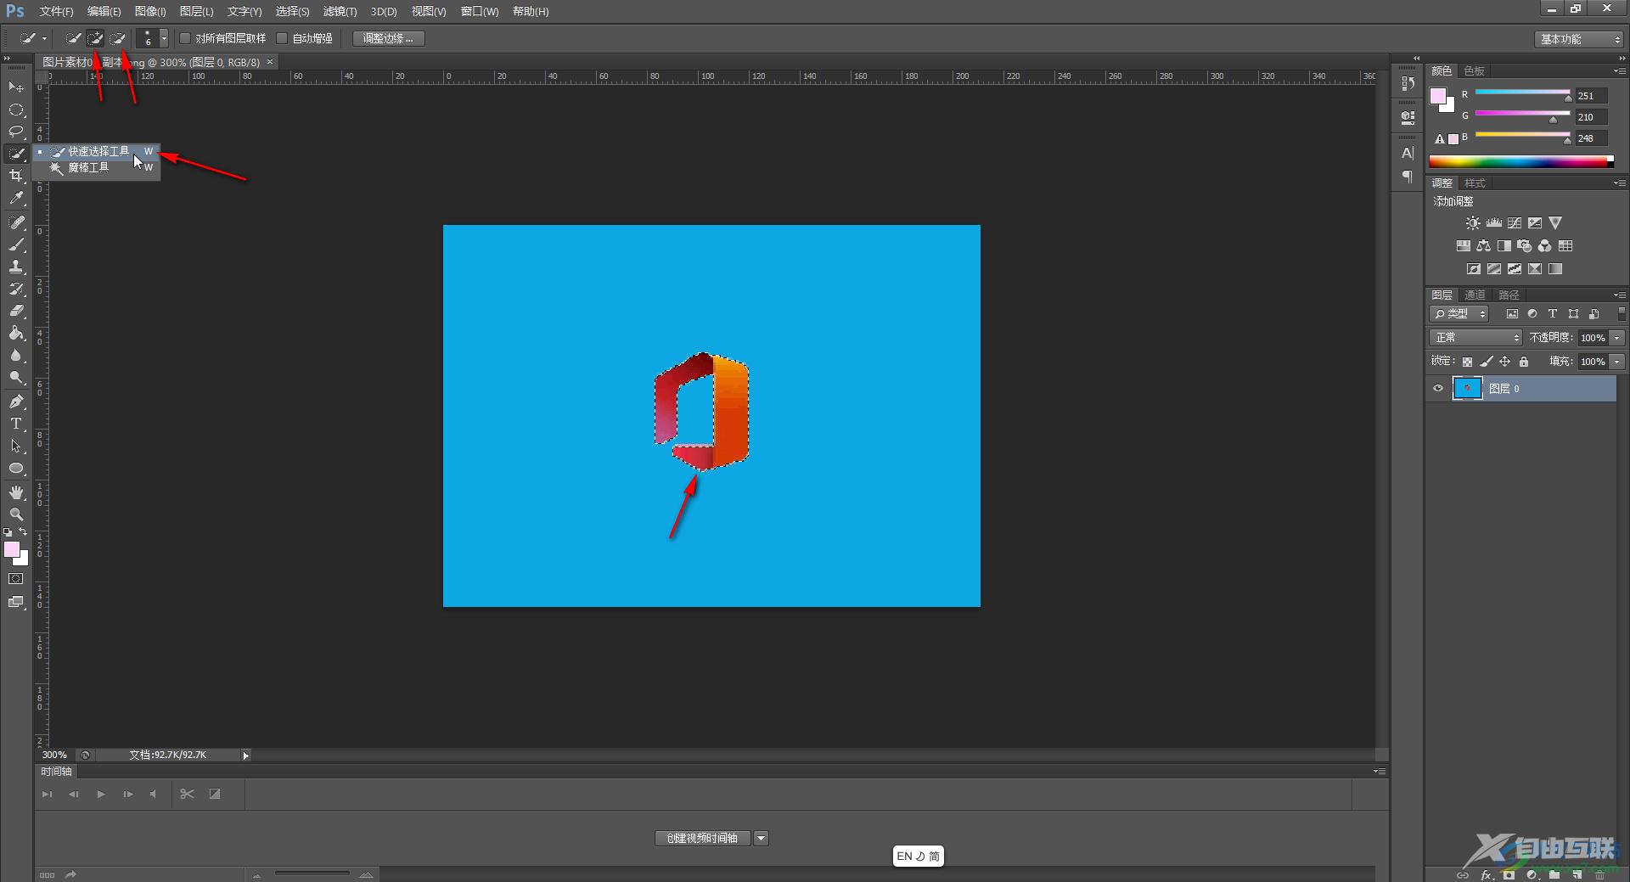Switch to the 色板 tab

1475,71
